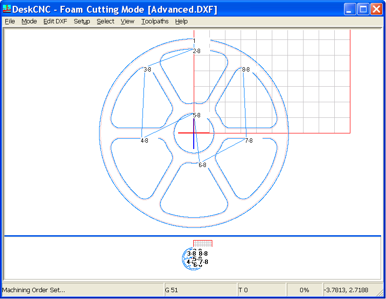
Task: Open the Setup menu
Action: coord(82,21)
